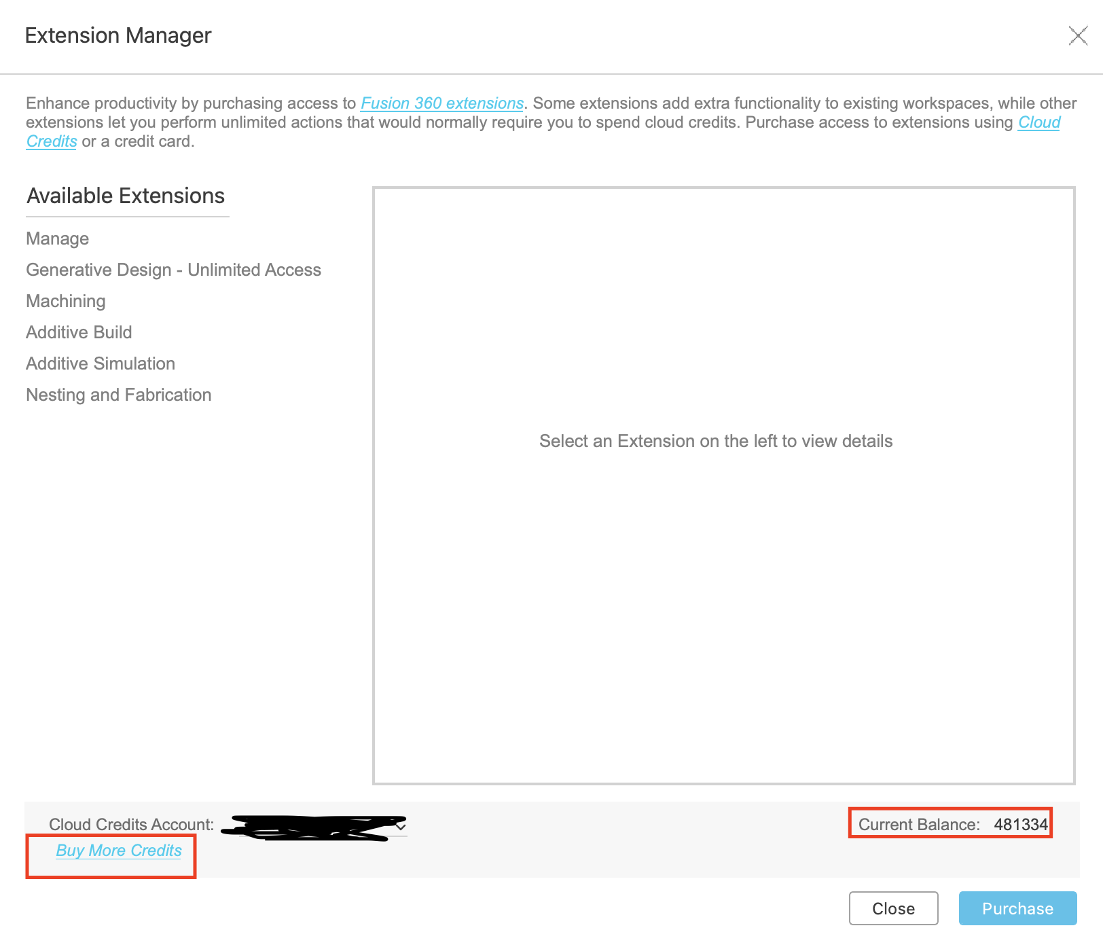Click the Close button
This screenshot has height=947, width=1103.
[894, 908]
